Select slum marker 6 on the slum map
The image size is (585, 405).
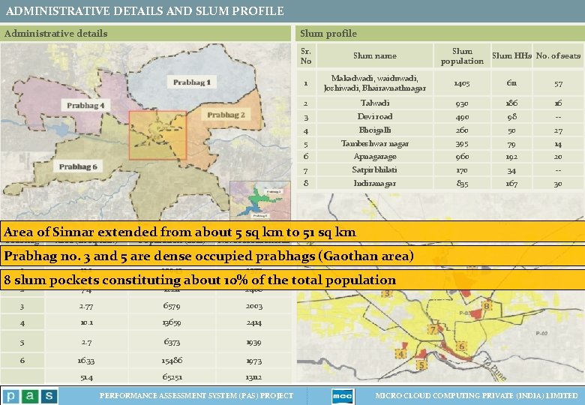coord(461,346)
